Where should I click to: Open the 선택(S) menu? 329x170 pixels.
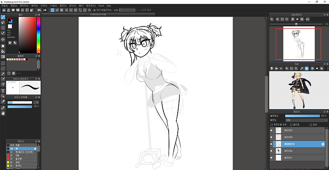[44, 6]
